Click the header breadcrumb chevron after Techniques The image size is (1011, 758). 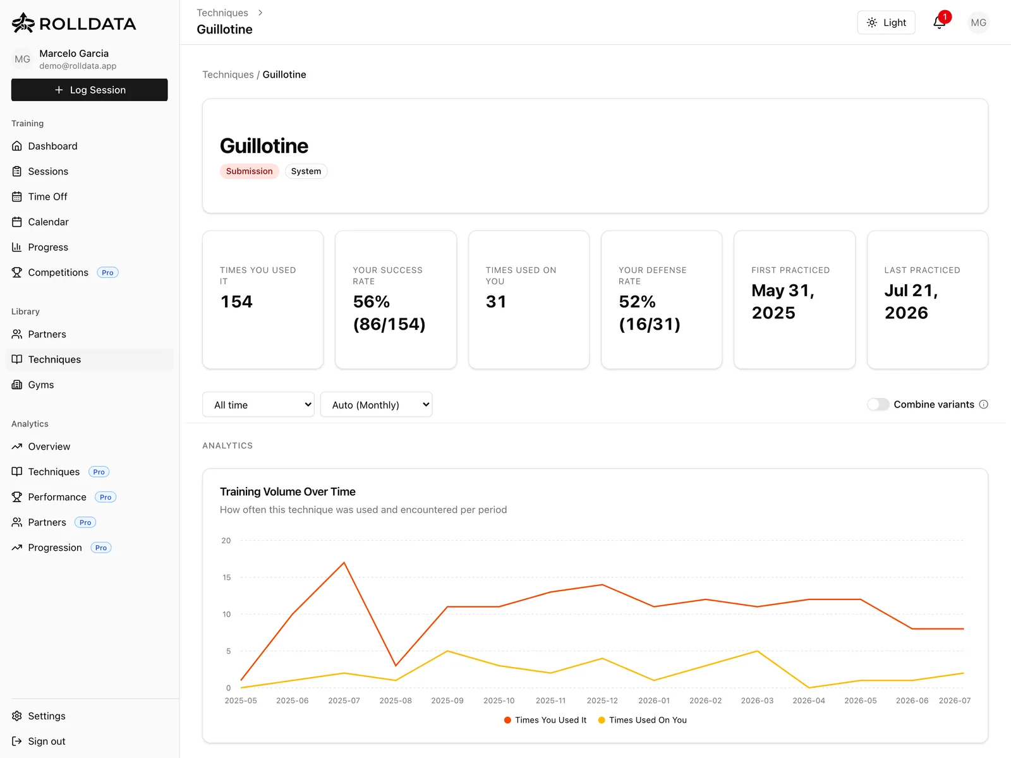pos(260,13)
